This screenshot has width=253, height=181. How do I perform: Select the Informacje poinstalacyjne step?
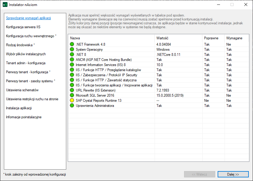click(x=24, y=117)
